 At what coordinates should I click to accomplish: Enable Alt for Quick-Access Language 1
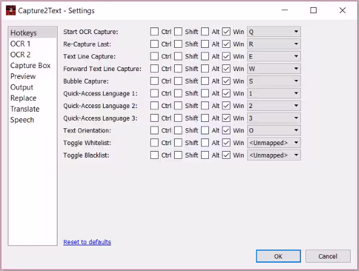205,94
